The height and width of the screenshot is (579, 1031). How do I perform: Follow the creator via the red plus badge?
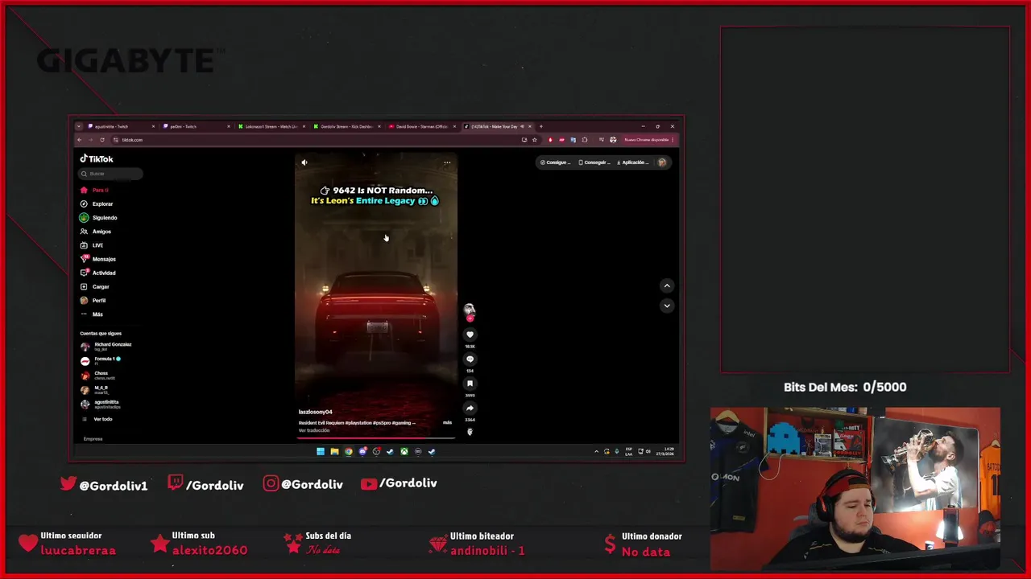coord(470,318)
